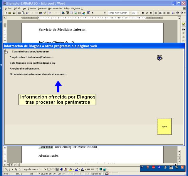188x176 pixels.
Task: Expand line color dropdown arrow
Action: click(x=79, y=169)
